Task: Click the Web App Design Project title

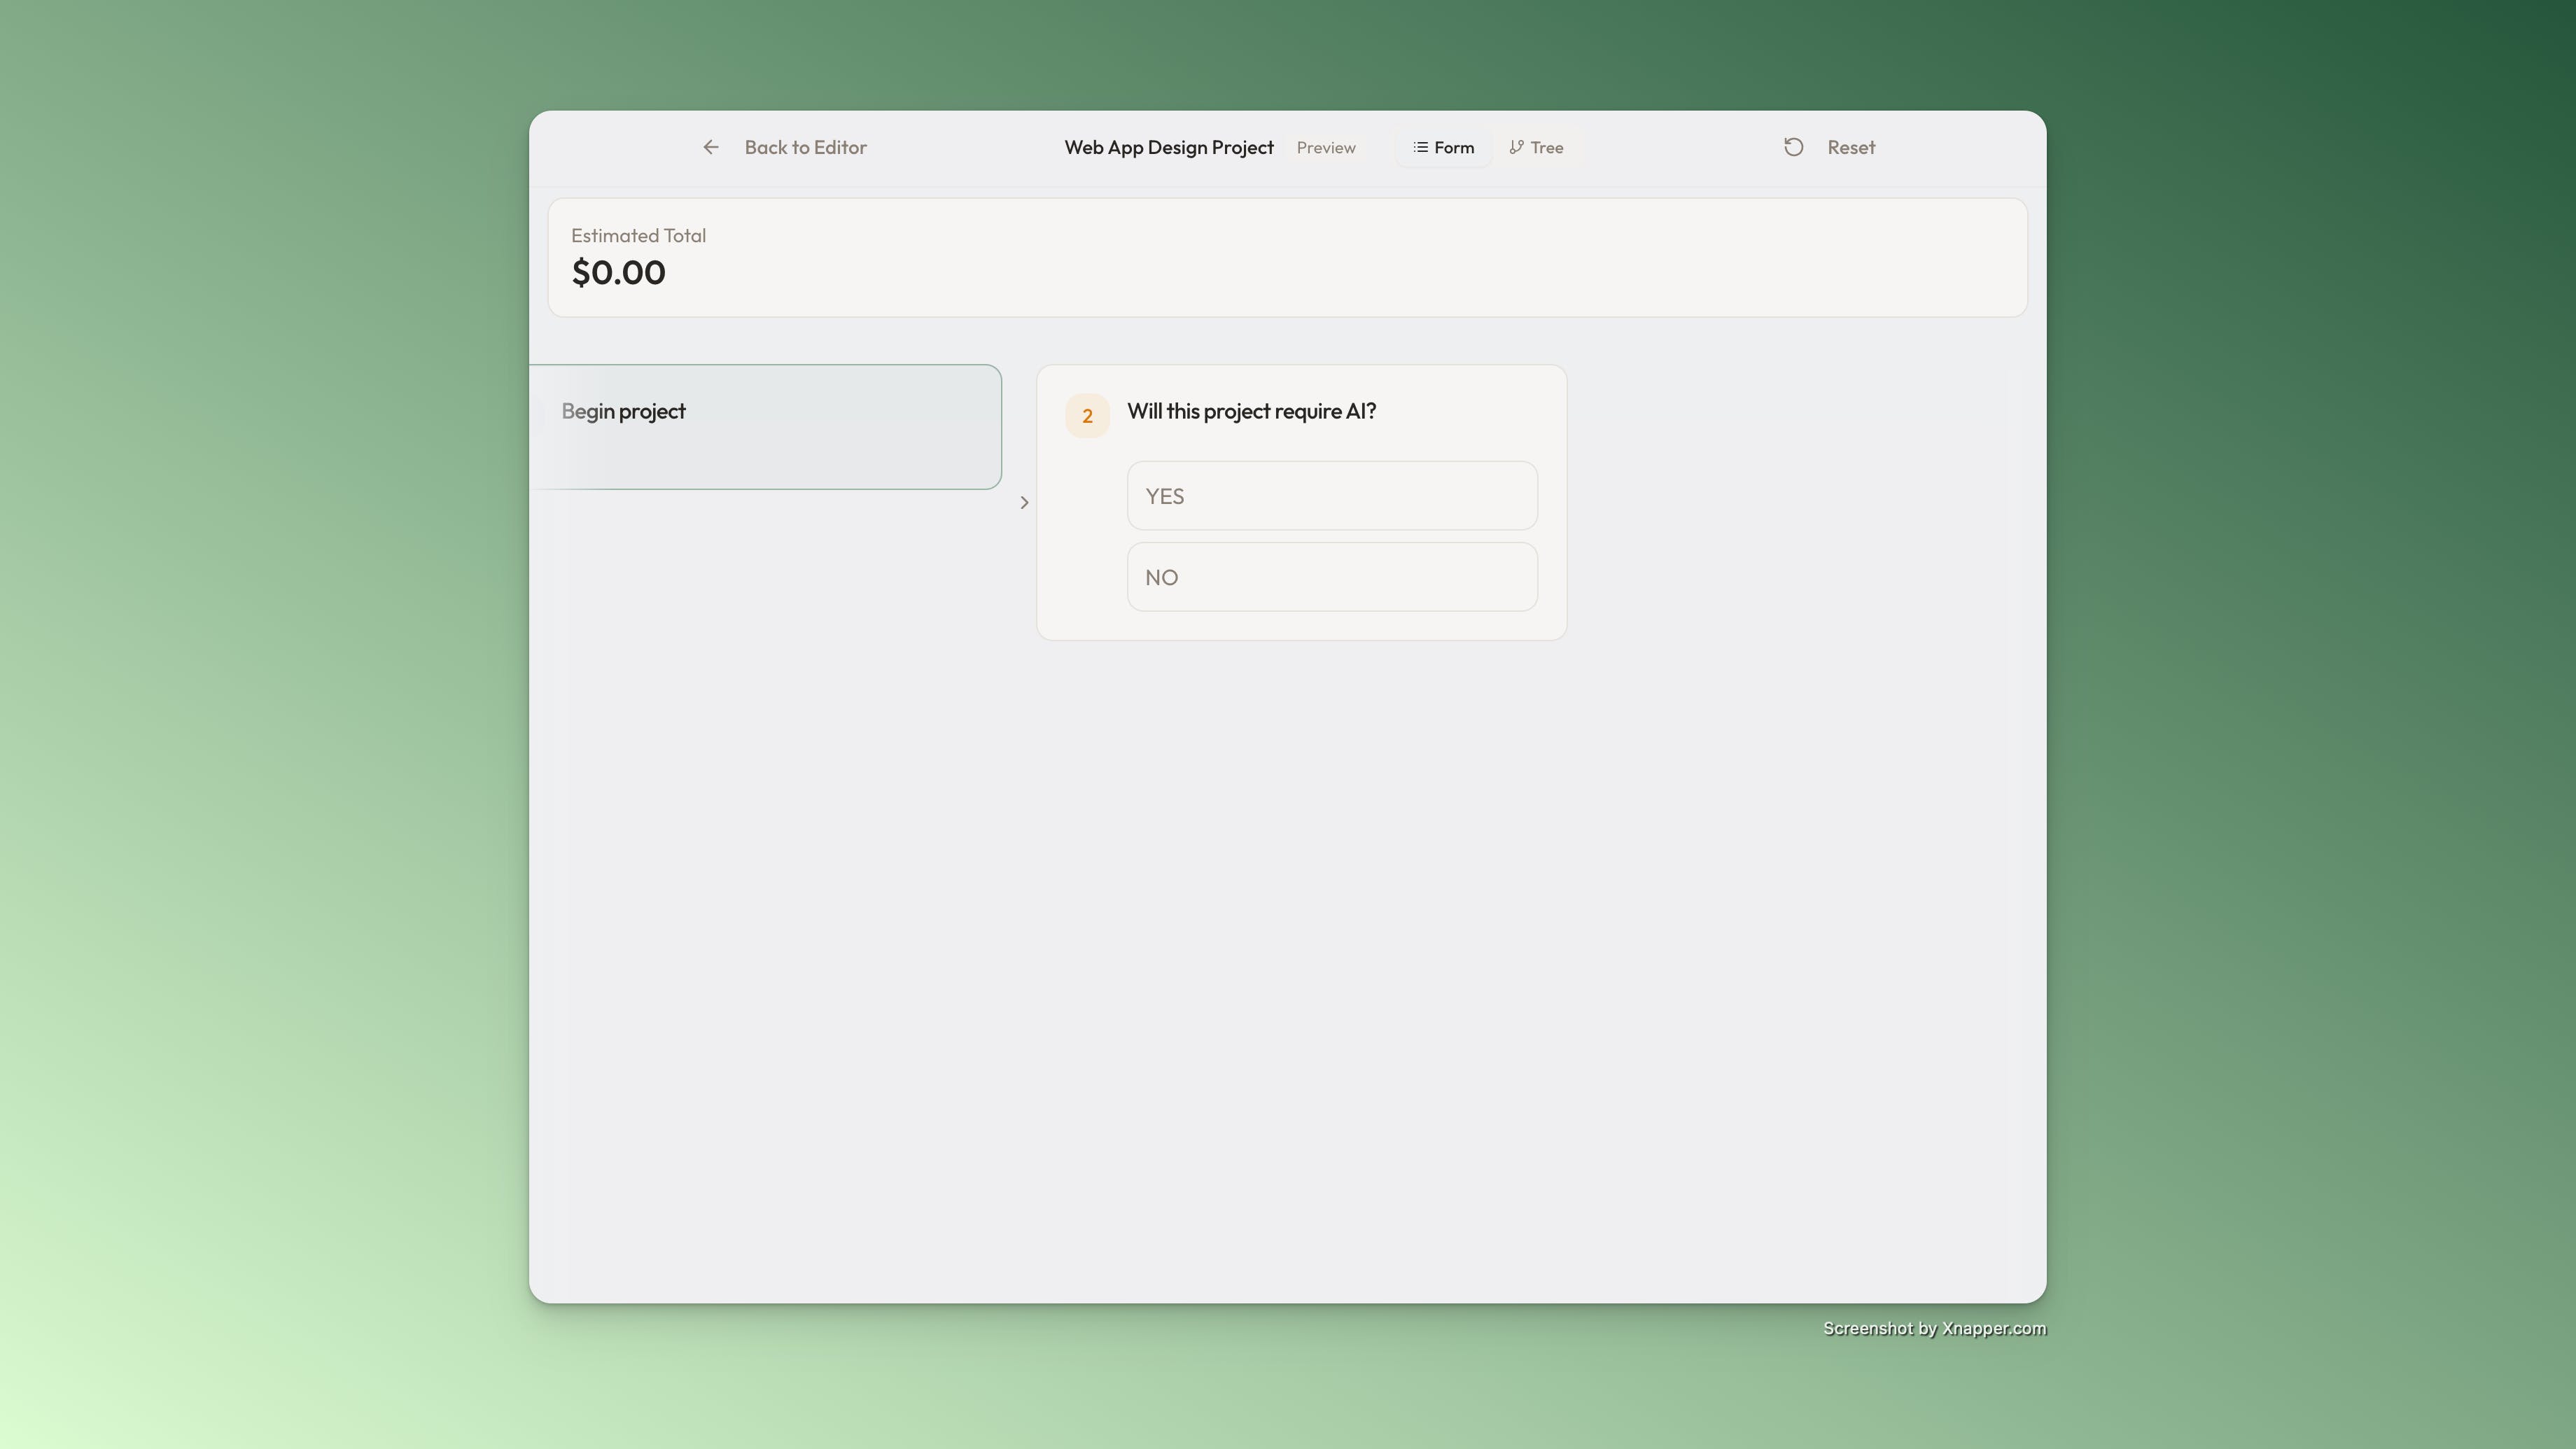Action: coord(1168,147)
